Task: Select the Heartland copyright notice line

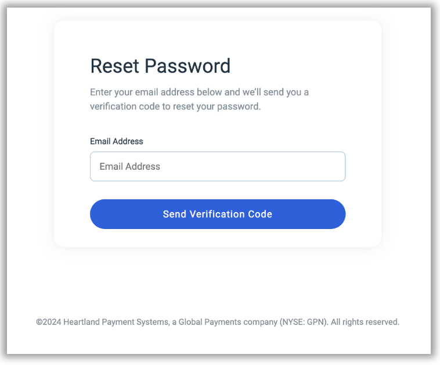Action: pos(218,321)
